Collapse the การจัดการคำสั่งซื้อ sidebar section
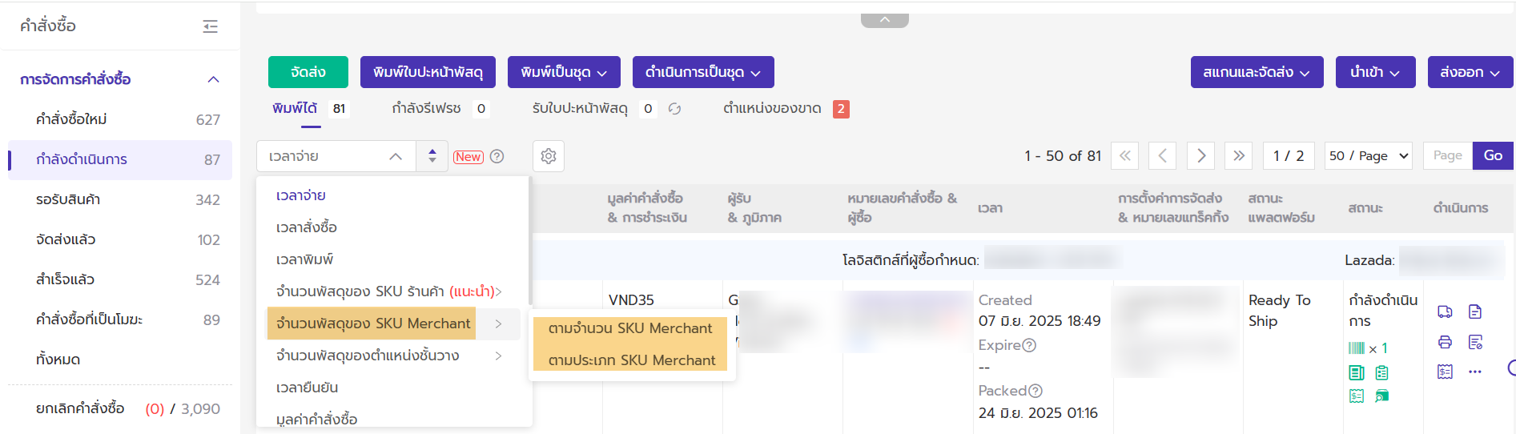The image size is (1516, 434). [x=213, y=79]
